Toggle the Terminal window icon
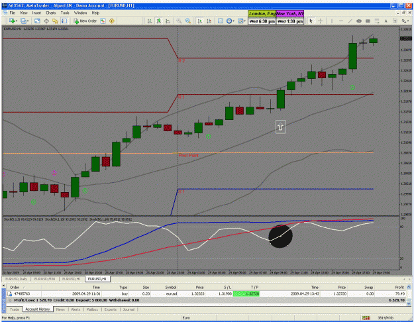 click(x=64, y=21)
